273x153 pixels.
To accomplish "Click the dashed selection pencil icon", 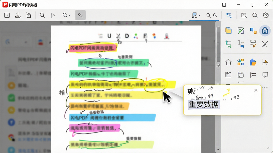I will click(x=253, y=44).
